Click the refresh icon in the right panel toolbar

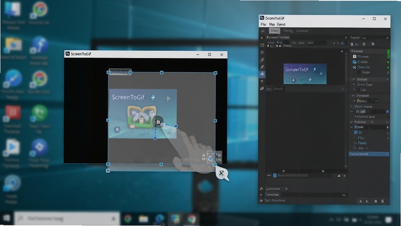point(352,44)
